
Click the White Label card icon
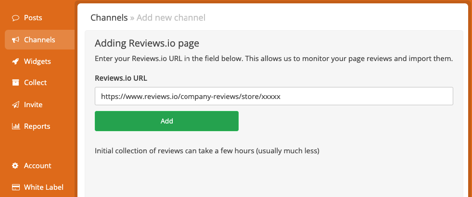coord(16,187)
